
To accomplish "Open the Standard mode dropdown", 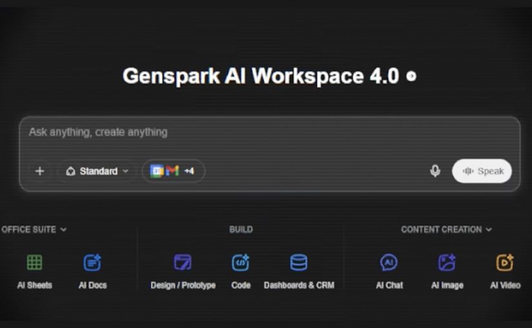I will click(x=97, y=171).
